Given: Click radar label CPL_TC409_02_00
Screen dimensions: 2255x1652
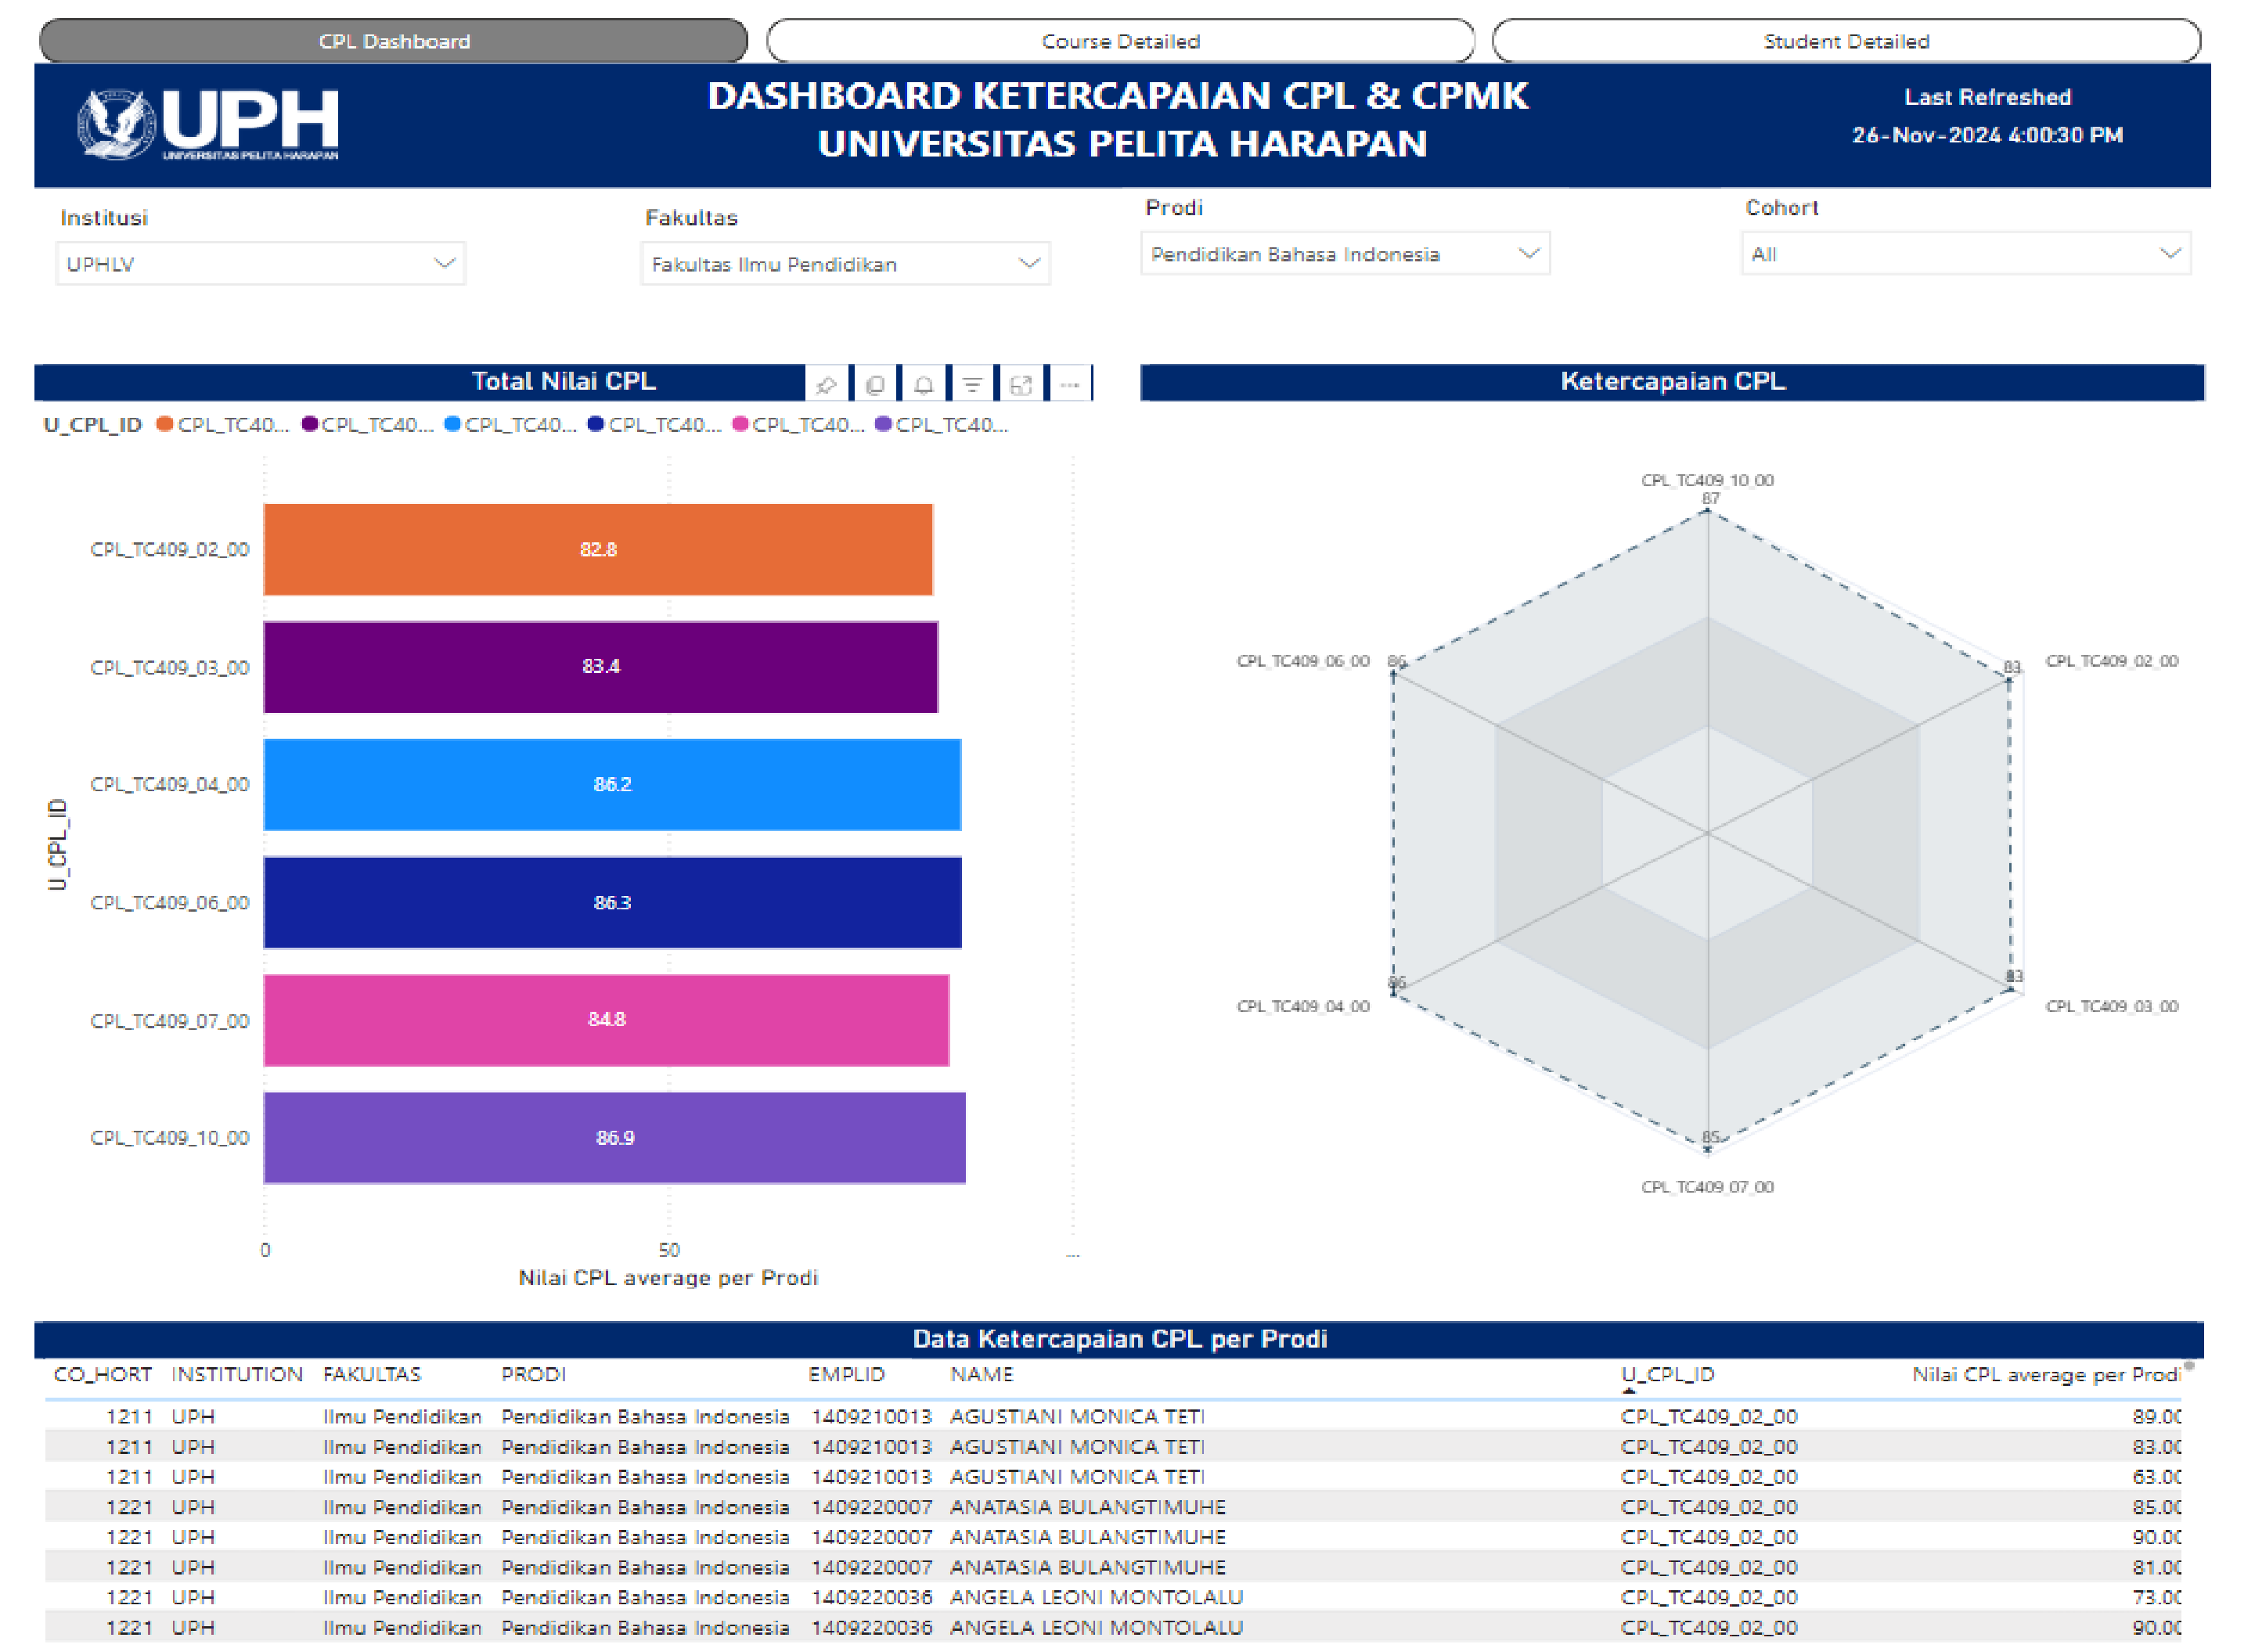Looking at the screenshot, I should click(2113, 662).
